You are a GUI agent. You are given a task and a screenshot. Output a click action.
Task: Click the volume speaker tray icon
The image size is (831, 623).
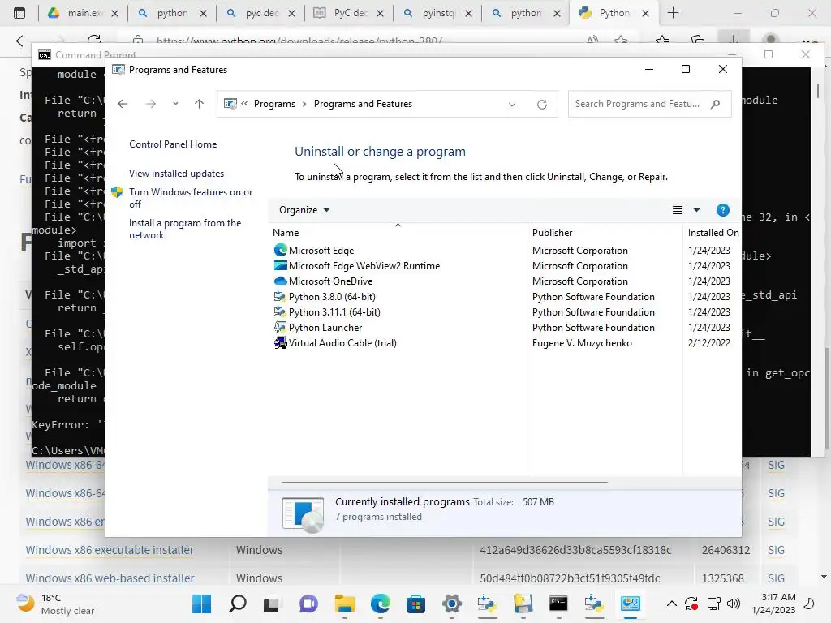[x=734, y=604]
